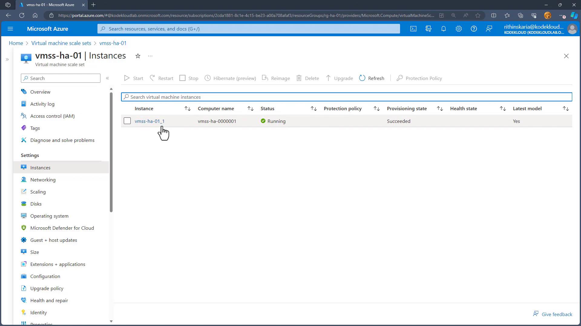This screenshot has width=581, height=326.
Task: Open a new browser tab
Action: click(x=94, y=5)
